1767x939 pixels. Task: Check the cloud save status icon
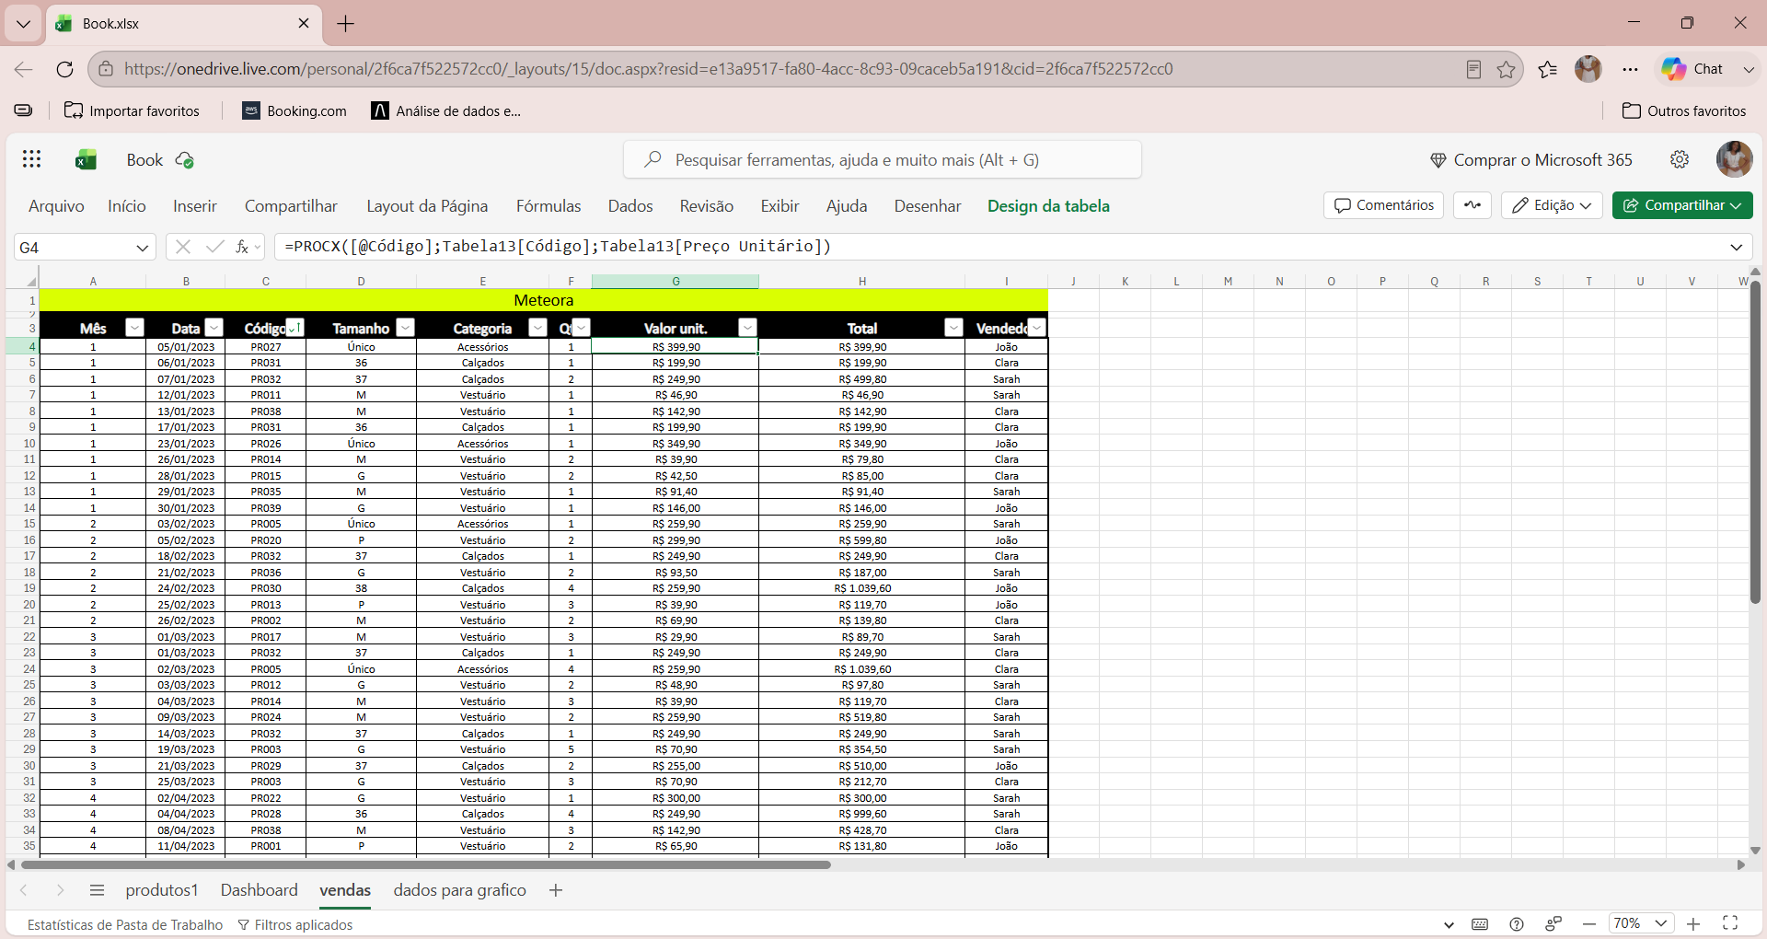pyautogui.click(x=184, y=160)
